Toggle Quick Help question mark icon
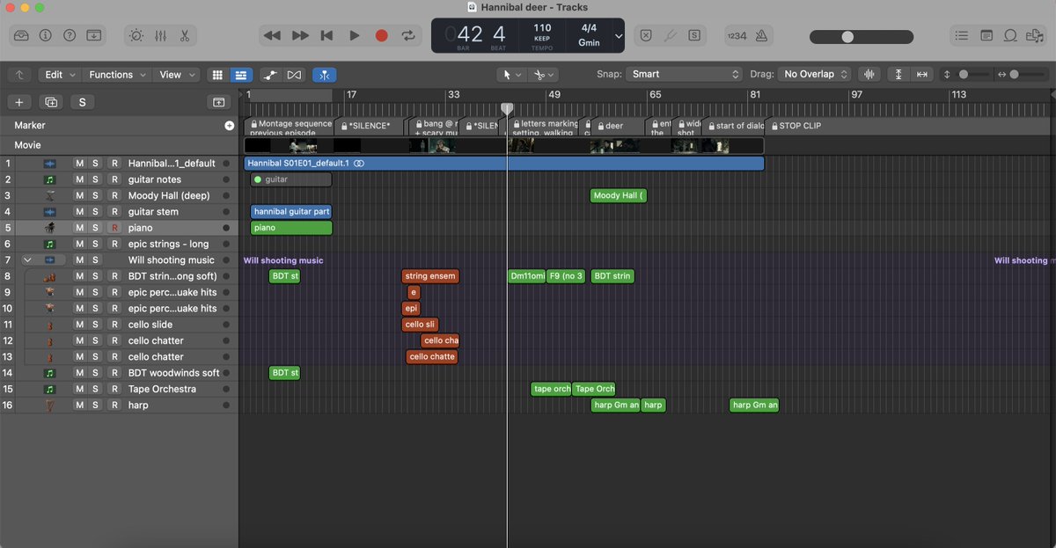The height and width of the screenshot is (548, 1056). click(x=70, y=36)
